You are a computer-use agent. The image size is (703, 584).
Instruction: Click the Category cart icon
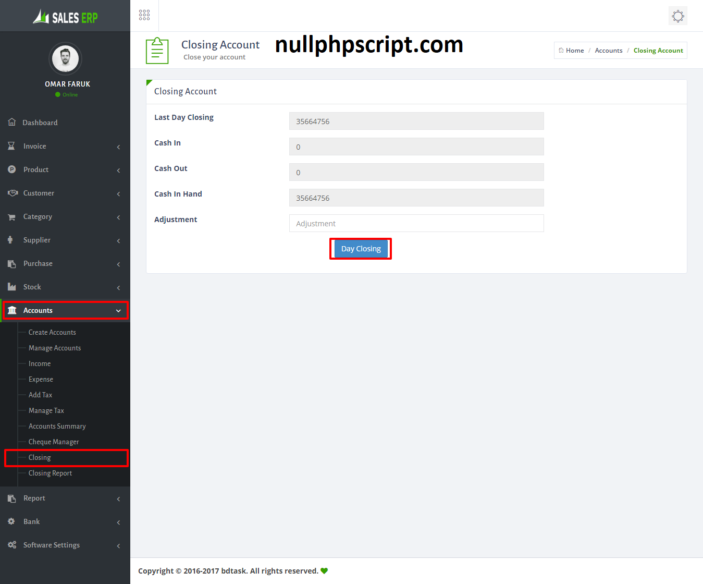(x=11, y=217)
